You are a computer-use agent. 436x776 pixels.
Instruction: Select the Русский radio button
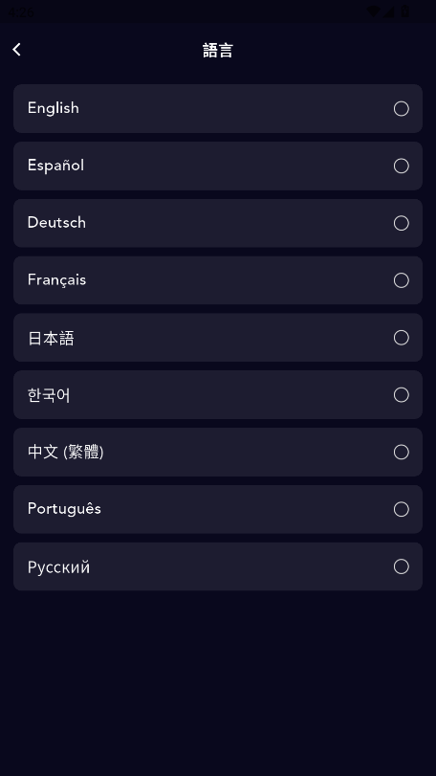401,566
